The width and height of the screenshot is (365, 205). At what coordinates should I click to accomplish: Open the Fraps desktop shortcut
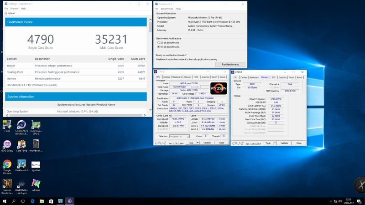coord(7,126)
